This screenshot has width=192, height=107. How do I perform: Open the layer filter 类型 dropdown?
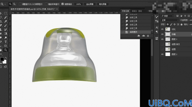[x=167, y=16]
